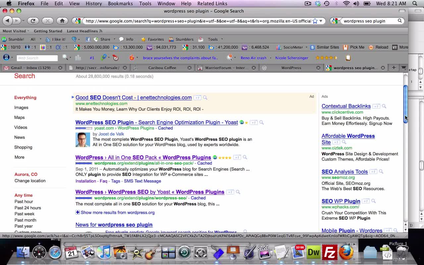
Task: Toggle +1 on the WordPress SEO by Yoast result
Action: 230,192
